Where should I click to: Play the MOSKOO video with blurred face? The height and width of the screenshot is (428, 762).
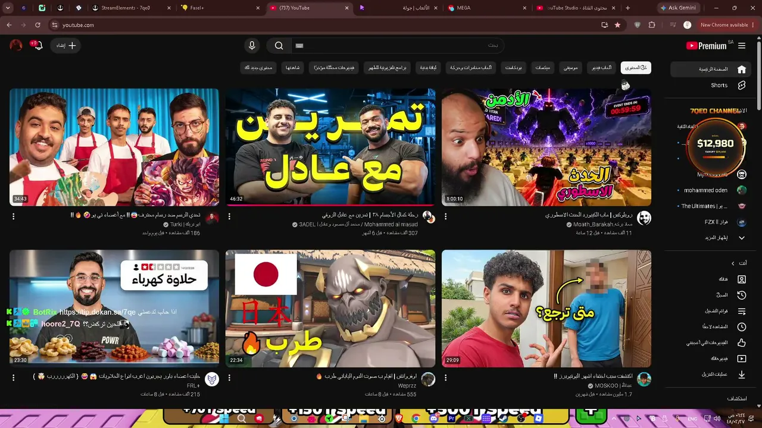coord(546,309)
